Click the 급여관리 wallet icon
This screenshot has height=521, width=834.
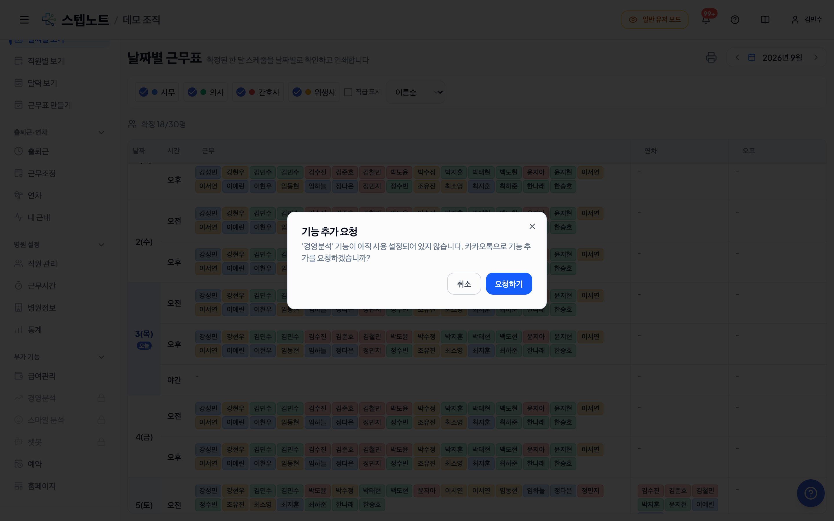[x=19, y=376]
